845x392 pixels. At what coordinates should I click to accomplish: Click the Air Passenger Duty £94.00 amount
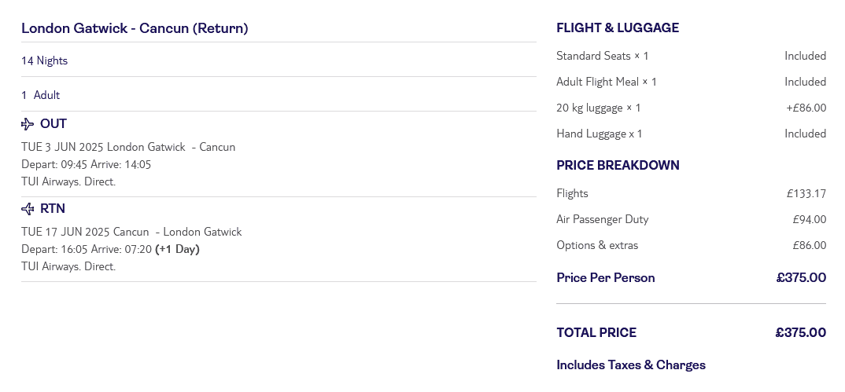point(809,219)
